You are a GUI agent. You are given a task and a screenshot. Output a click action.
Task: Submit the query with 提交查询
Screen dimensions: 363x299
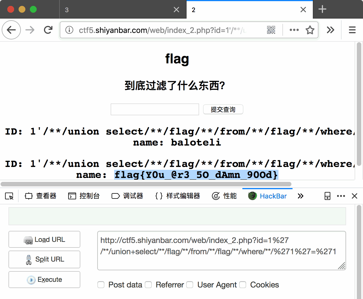223,109
